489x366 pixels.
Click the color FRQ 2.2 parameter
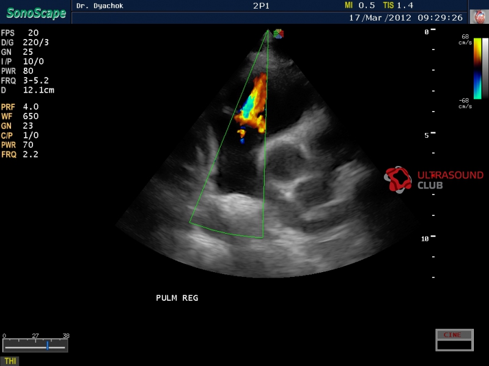click(x=20, y=154)
